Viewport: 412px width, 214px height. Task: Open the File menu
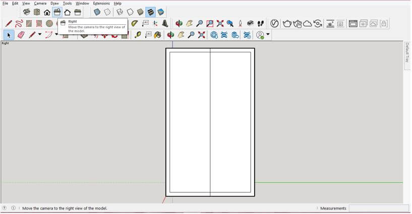click(5, 4)
